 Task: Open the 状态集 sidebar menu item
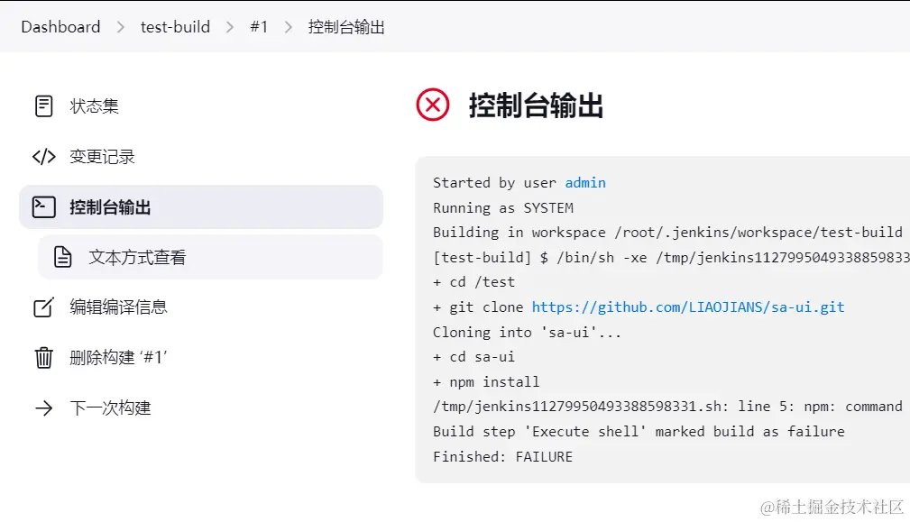pyautogui.click(x=94, y=106)
